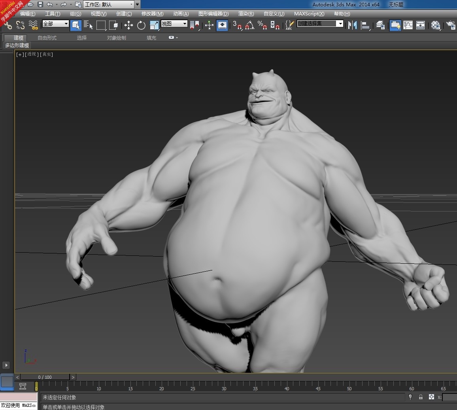Viewport: 457px width, 410px height.
Task: Click the time slider 0 / 100 handle
Action: click(x=45, y=377)
